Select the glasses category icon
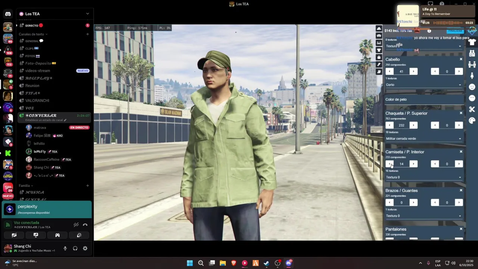Viewport: 478px width, 269px height. pyautogui.click(x=379, y=43)
